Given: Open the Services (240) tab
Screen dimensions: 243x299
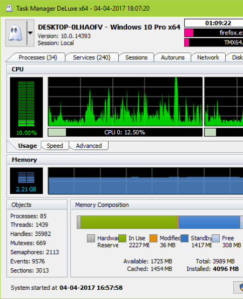Looking at the screenshot, I should coord(92,57).
